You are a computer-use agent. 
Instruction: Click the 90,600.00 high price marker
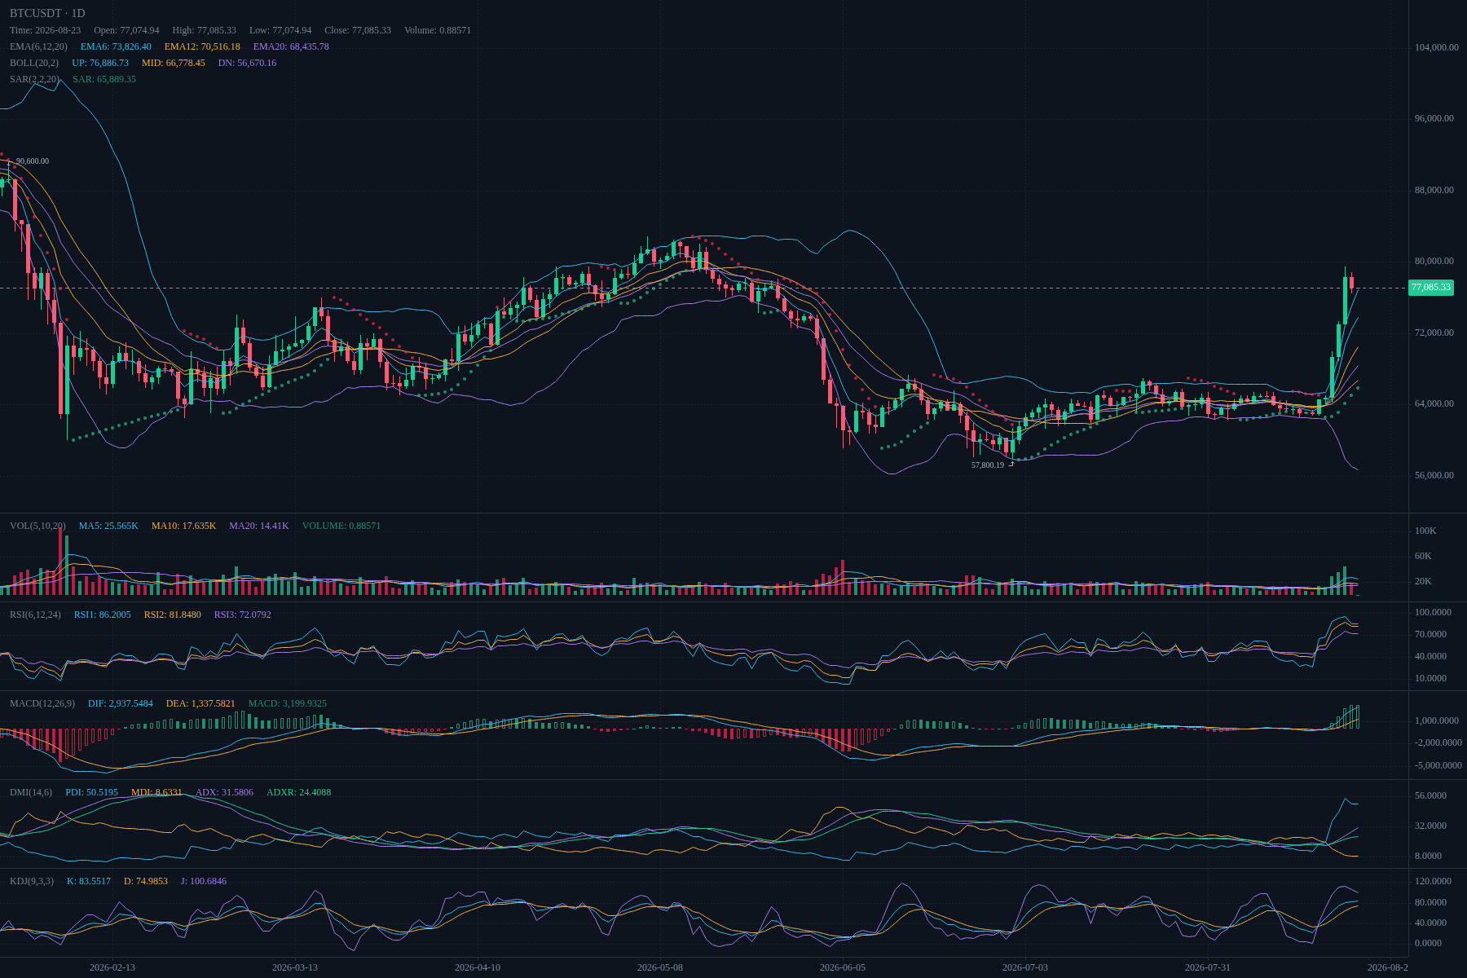[33, 161]
